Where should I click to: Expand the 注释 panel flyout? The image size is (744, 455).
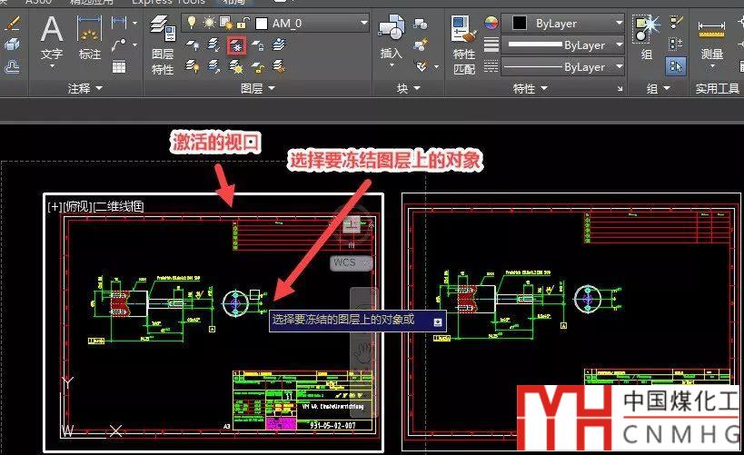coord(84,88)
